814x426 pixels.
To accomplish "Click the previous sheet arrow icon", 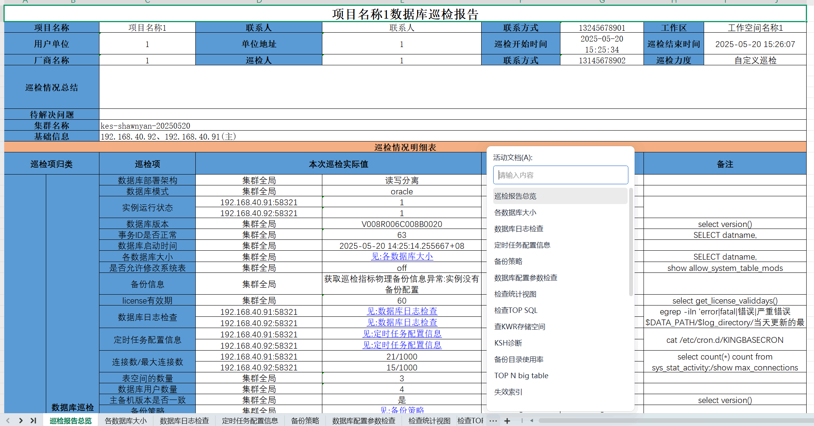I will [8, 421].
